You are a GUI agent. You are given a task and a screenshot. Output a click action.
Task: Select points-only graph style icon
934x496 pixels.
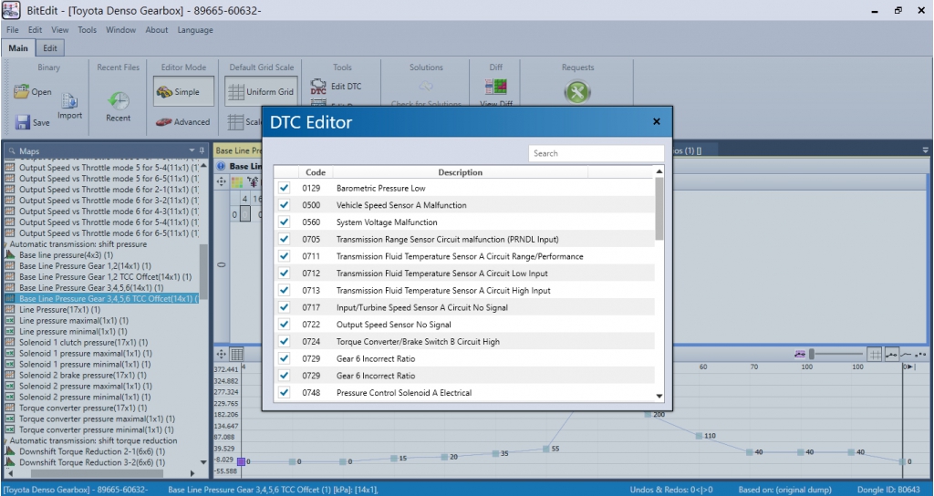tap(920, 355)
